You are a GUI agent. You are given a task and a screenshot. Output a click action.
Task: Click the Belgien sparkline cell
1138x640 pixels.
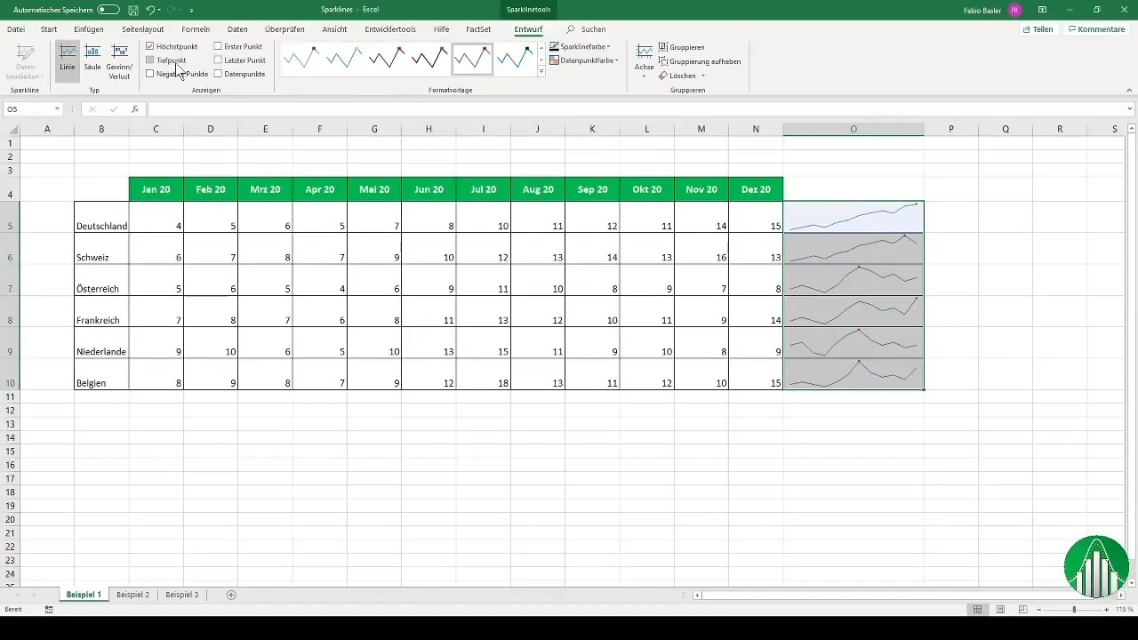coord(853,373)
